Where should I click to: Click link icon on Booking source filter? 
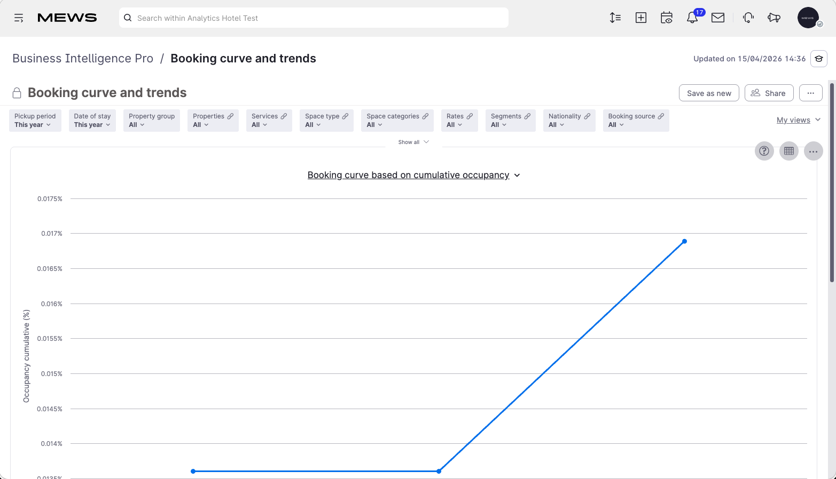pyautogui.click(x=661, y=116)
